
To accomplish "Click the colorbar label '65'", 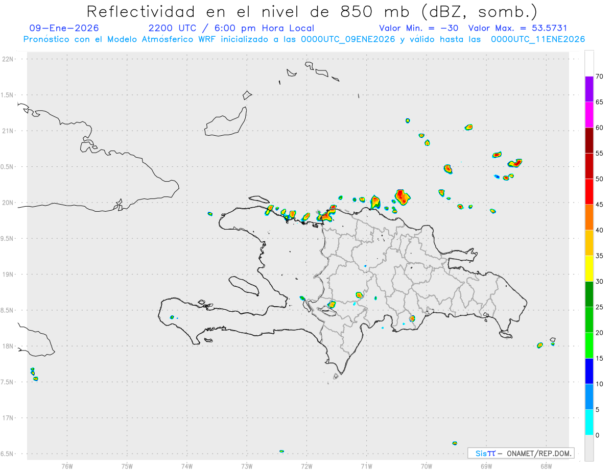I will click(600, 102).
